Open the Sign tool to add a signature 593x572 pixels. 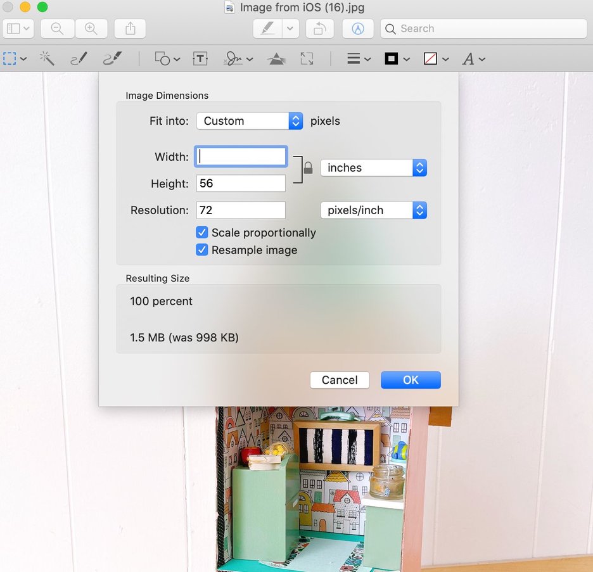234,58
